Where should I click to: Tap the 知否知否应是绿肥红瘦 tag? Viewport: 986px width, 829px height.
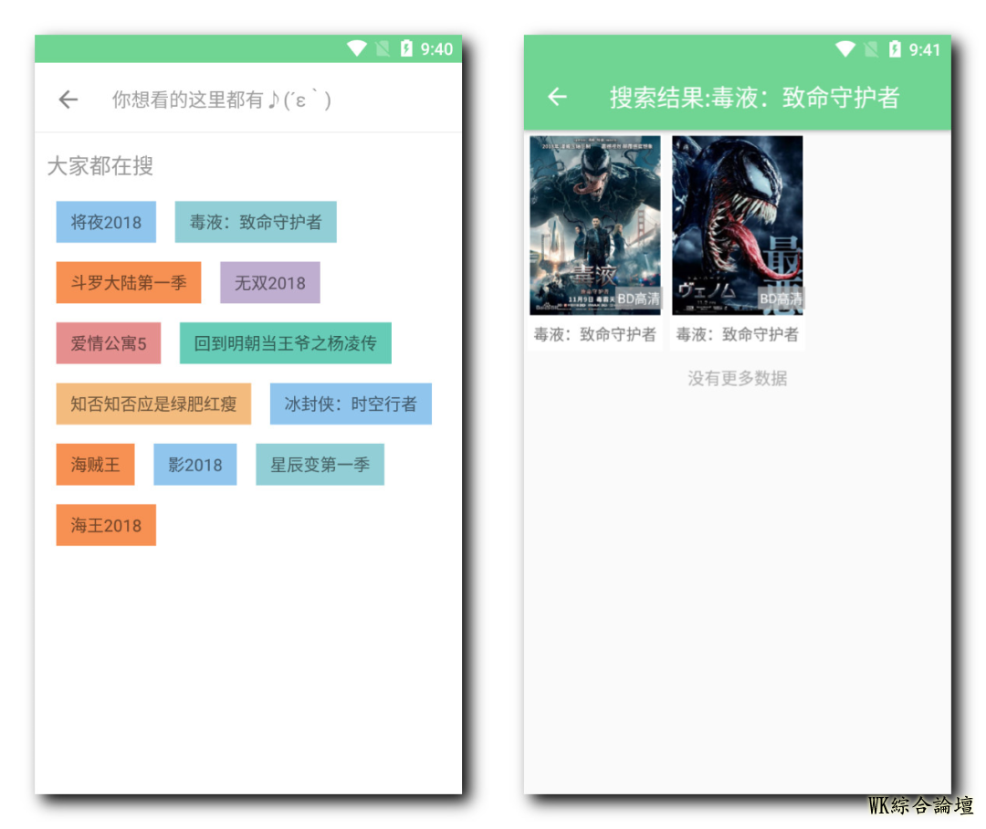(x=153, y=404)
